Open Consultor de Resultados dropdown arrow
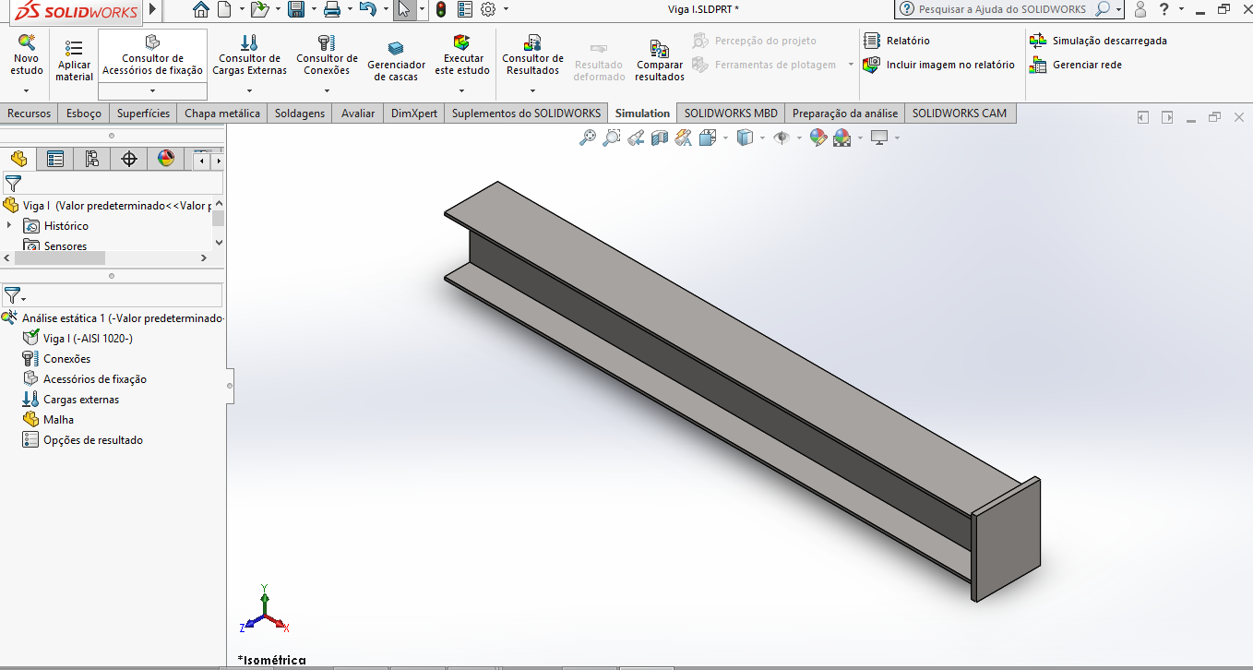This screenshot has height=670, width=1253. 532,90
